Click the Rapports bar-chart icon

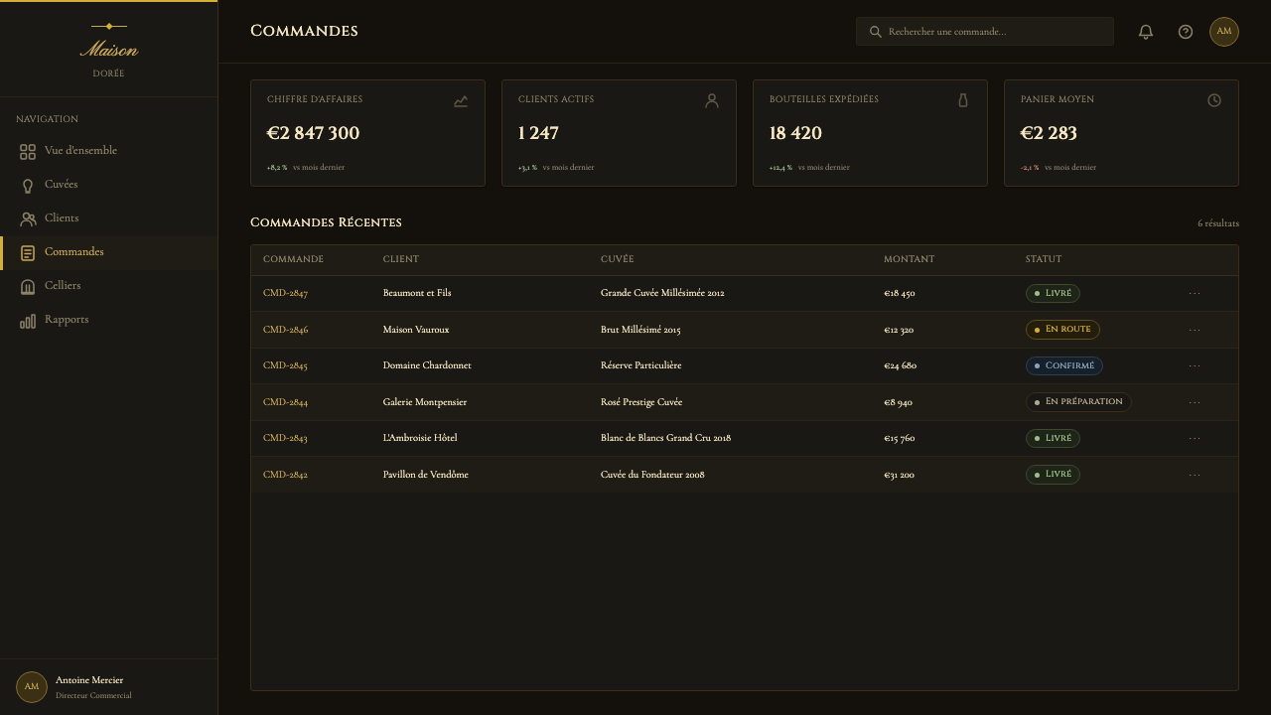(x=28, y=321)
